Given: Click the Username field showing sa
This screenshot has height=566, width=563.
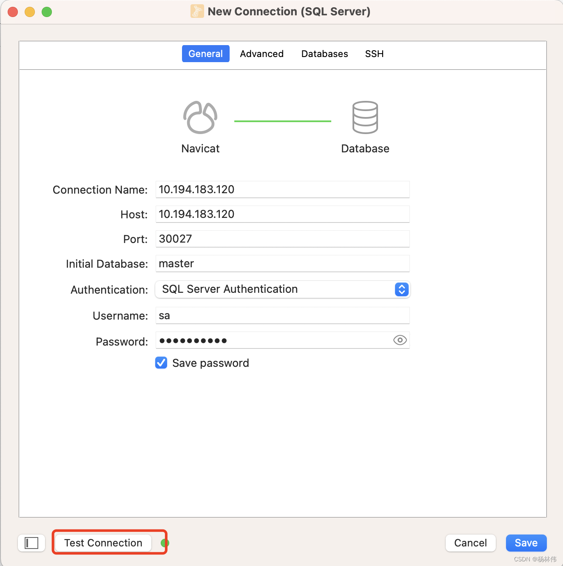Looking at the screenshot, I should 282,315.
